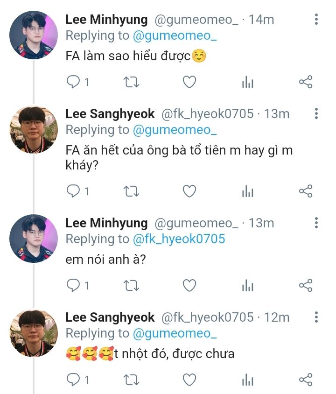Open more options on Lee Sanghyeok's 13m tweet
Viewport: 336px width, 394px height.
tap(316, 113)
